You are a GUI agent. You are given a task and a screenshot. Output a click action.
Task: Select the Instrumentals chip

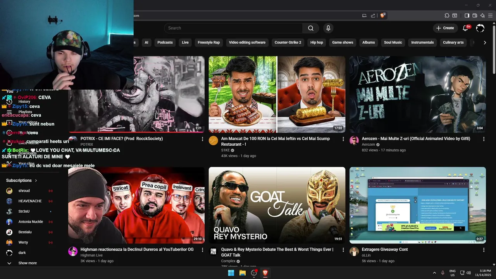(x=422, y=43)
